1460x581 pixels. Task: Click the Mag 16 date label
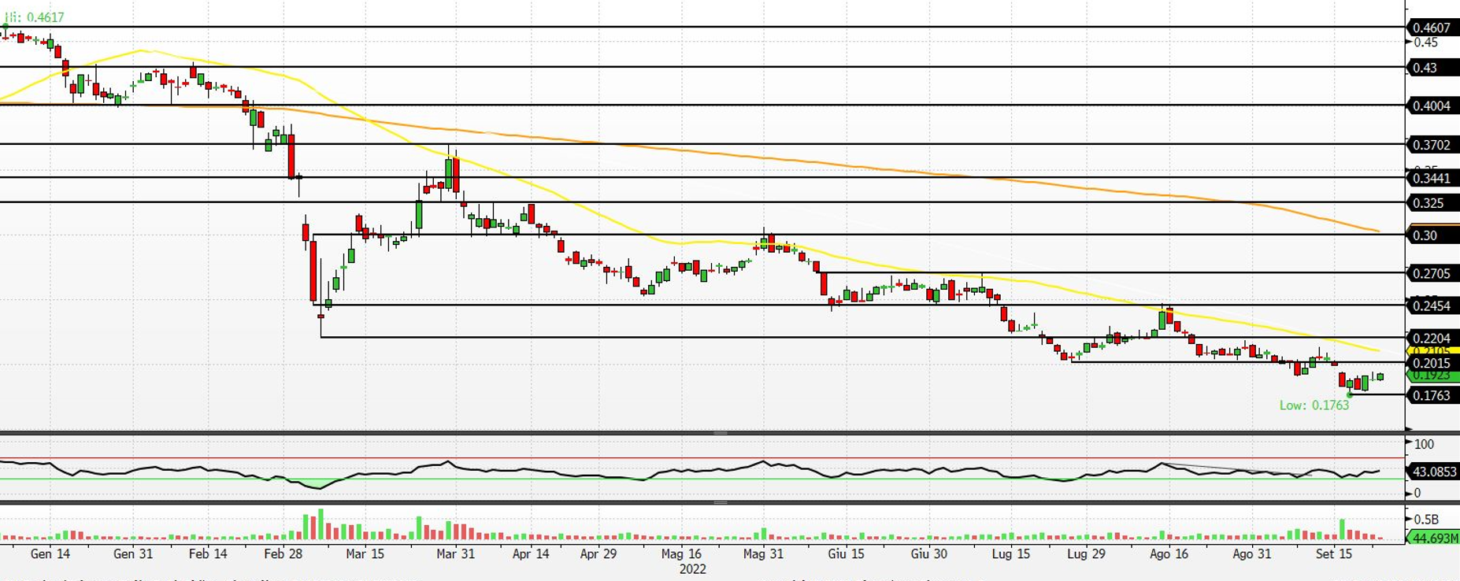pos(681,554)
